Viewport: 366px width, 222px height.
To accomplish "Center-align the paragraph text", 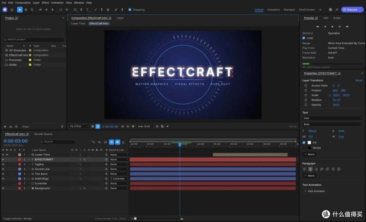I will (310, 169).
